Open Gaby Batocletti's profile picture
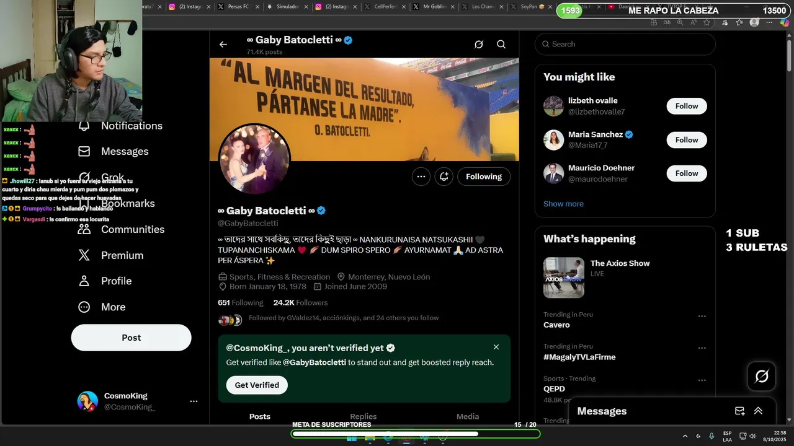The width and height of the screenshot is (794, 446). [x=254, y=159]
